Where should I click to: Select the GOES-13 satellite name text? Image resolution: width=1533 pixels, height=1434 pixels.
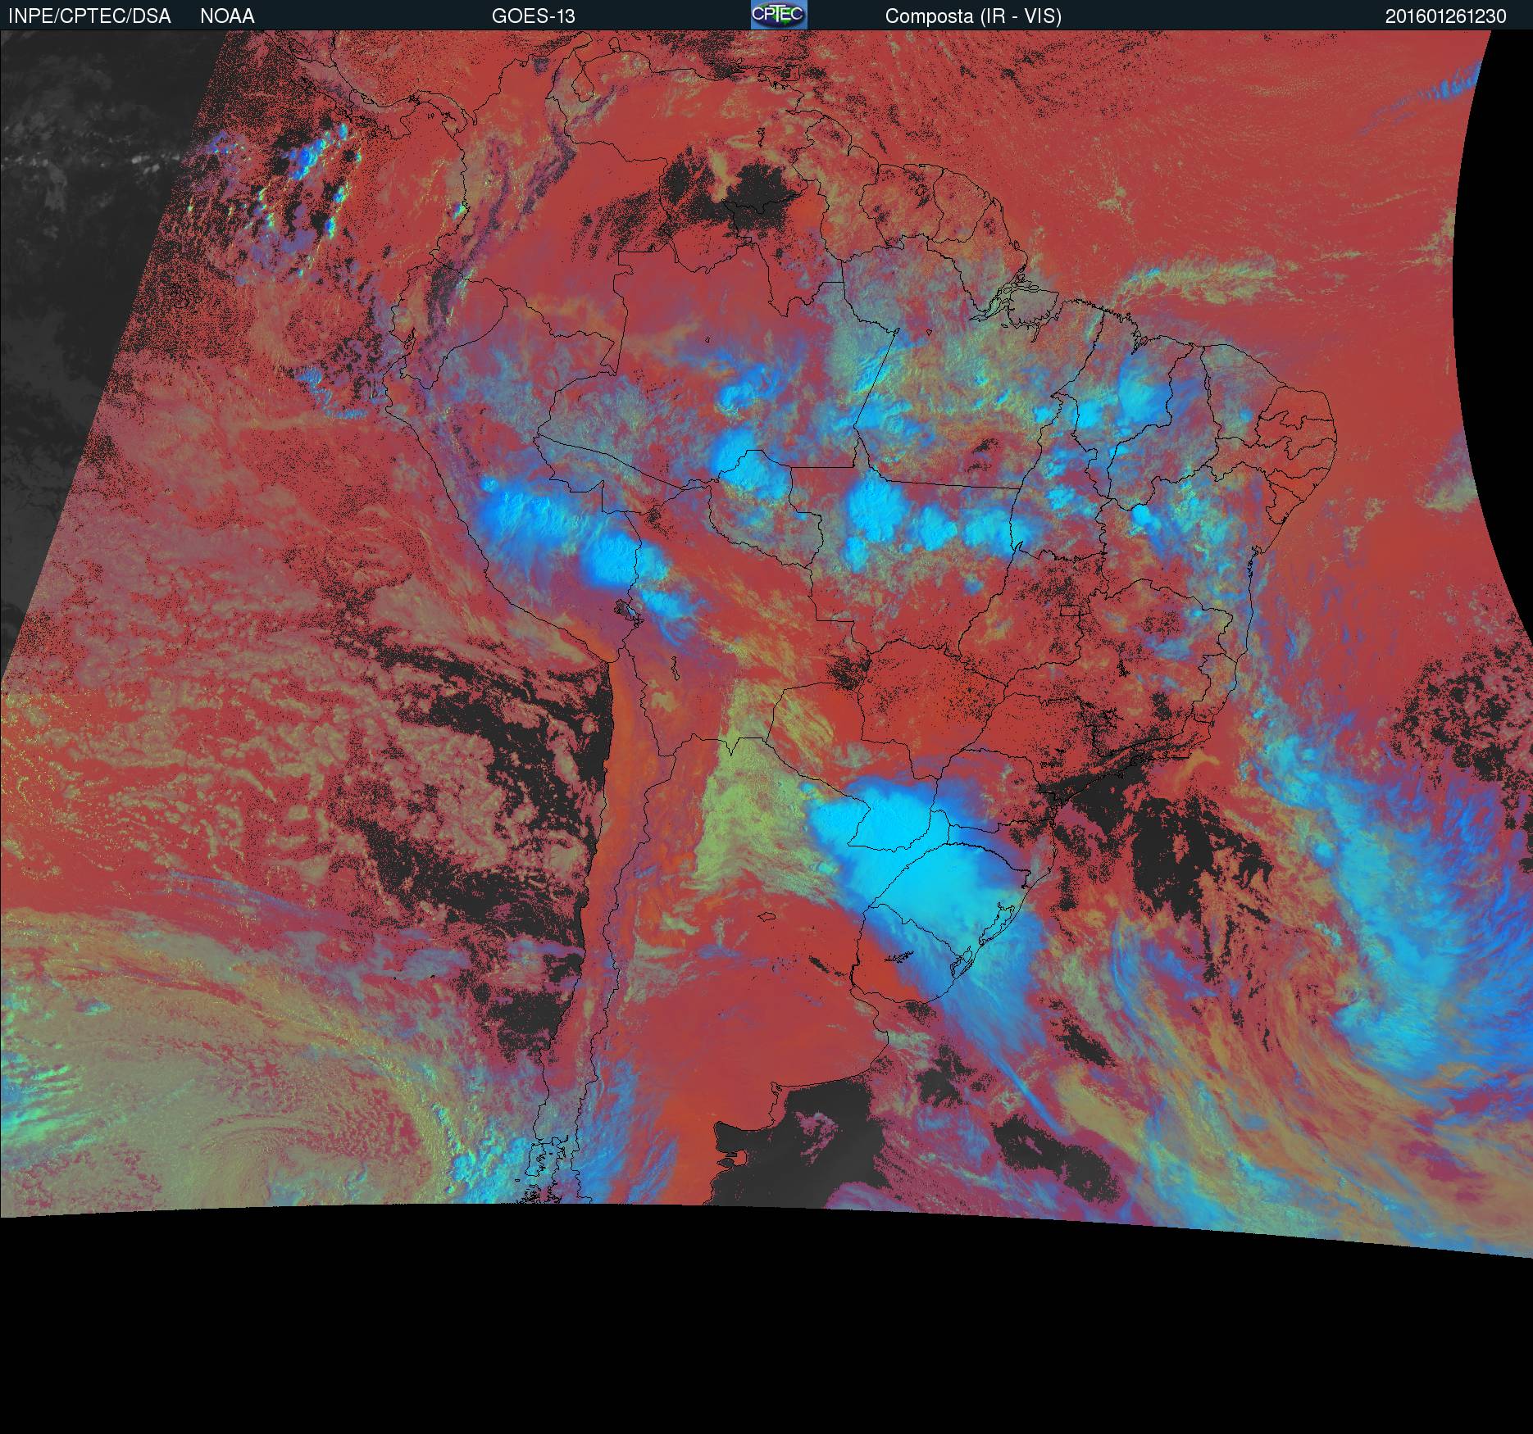[533, 16]
